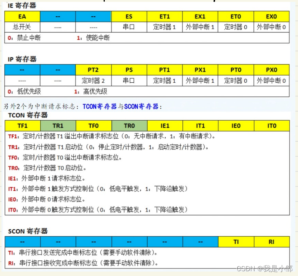Click the PT1 header cell
Image resolution: width=298 pixels, height=276 pixels.
click(165, 70)
